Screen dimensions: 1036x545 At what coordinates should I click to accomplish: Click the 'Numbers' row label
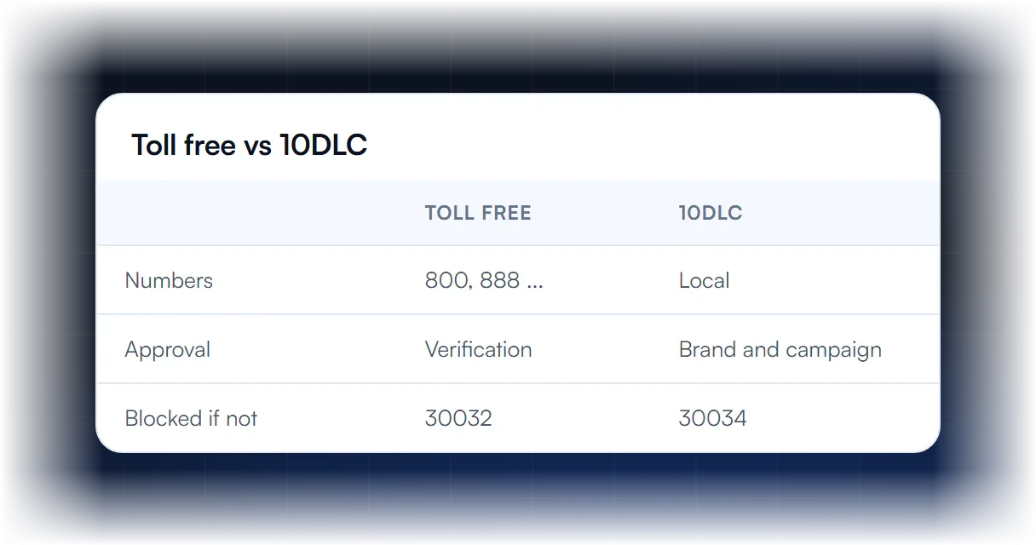point(169,281)
